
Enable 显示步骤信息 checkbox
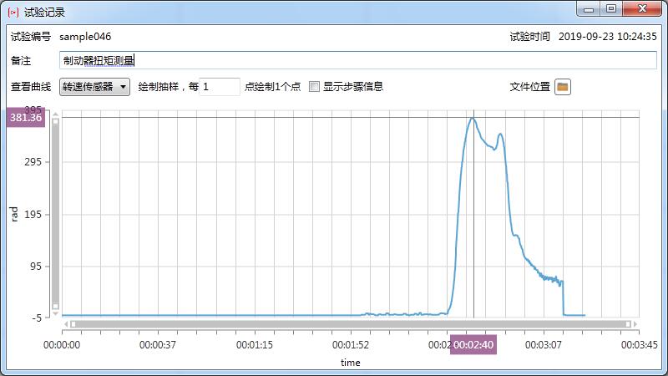coord(314,87)
